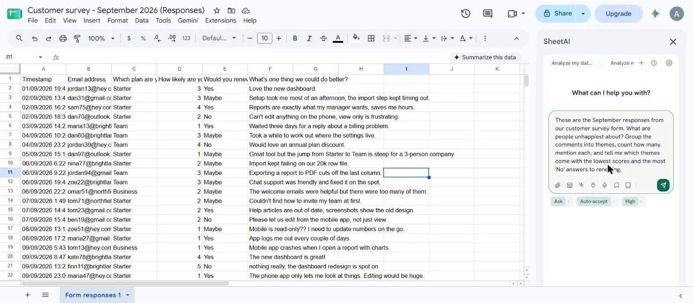Open the fill color picker
This screenshot has width=693, height=303.
pos(356,39)
